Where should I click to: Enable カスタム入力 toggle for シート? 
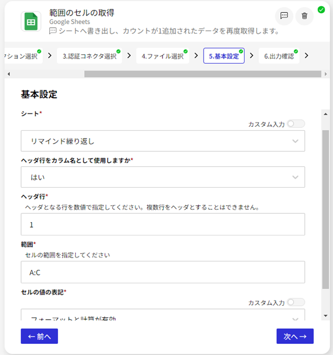[x=295, y=124]
